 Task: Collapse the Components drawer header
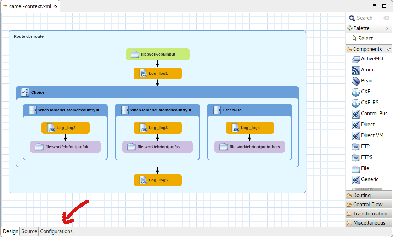(x=367, y=49)
